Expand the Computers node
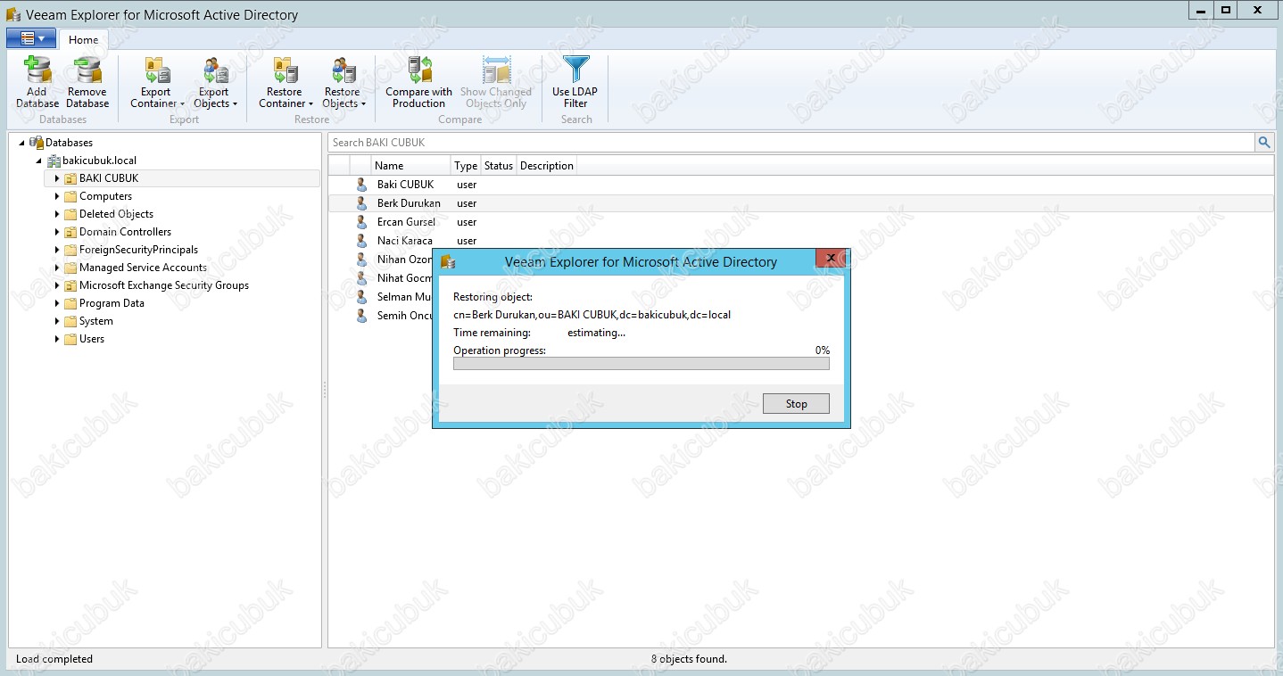 click(56, 196)
